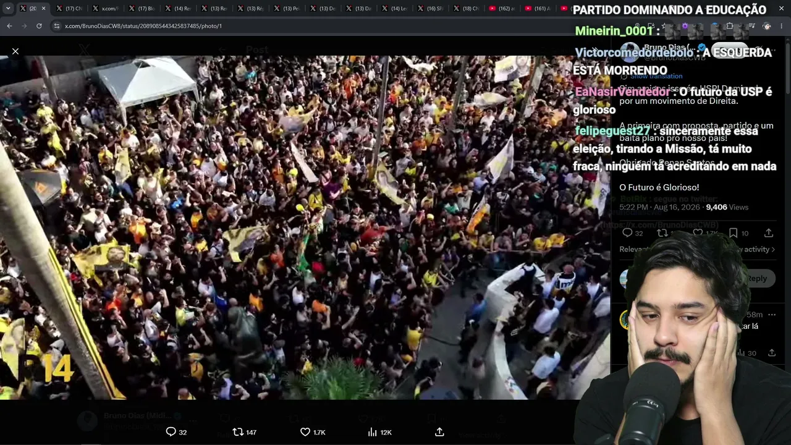
Task: Open the tab search dropdown
Action: (x=7, y=9)
